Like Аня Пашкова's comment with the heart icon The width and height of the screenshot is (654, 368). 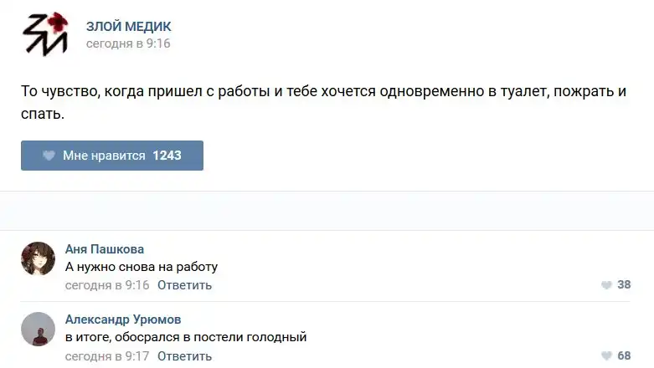click(x=606, y=285)
